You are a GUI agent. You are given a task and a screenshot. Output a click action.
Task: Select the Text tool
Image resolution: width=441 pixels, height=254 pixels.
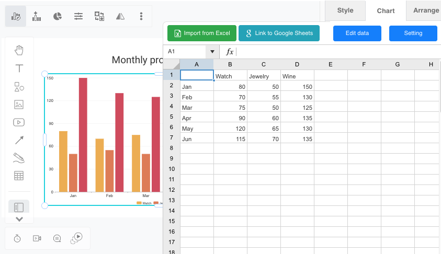click(x=19, y=68)
